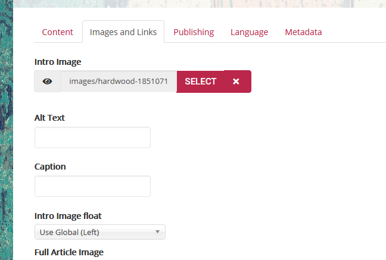386x260 pixels.
Task: Click the Intro Image field label
Action: point(58,62)
